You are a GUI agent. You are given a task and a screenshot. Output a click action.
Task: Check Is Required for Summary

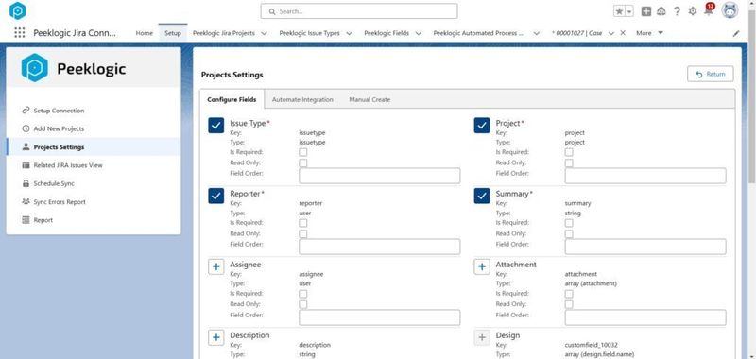coord(569,223)
